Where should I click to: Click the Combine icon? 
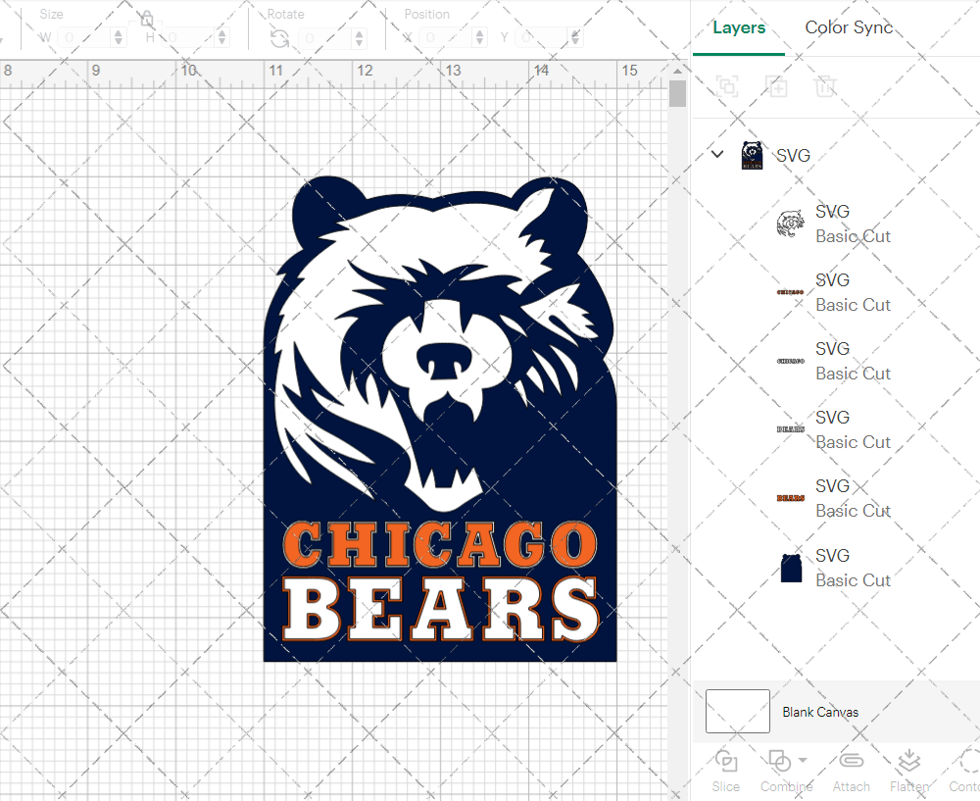click(x=779, y=762)
